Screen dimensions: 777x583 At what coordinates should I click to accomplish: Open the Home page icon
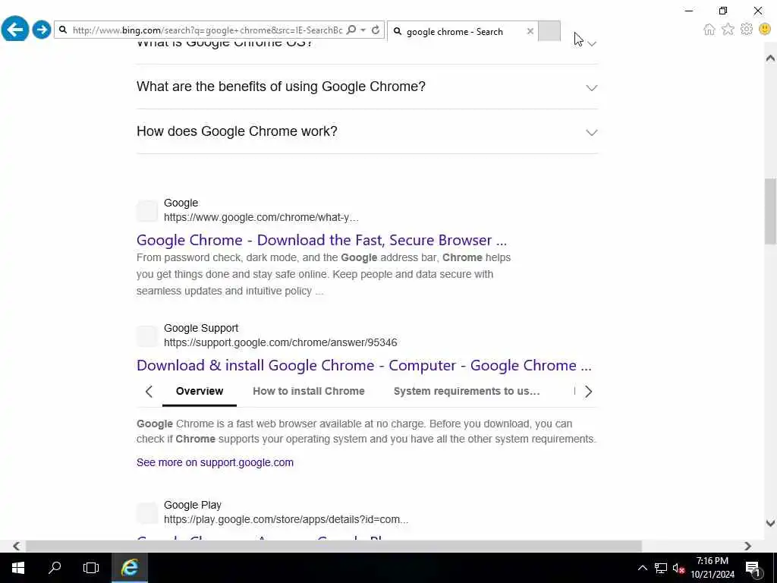pos(709,30)
